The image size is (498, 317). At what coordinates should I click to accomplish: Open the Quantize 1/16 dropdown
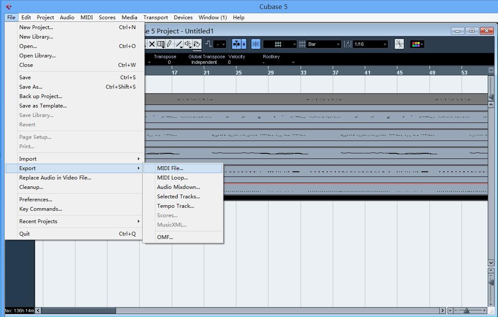370,44
